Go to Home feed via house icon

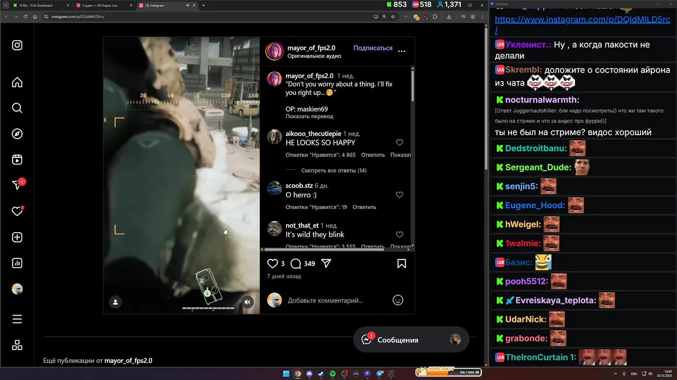tap(17, 82)
